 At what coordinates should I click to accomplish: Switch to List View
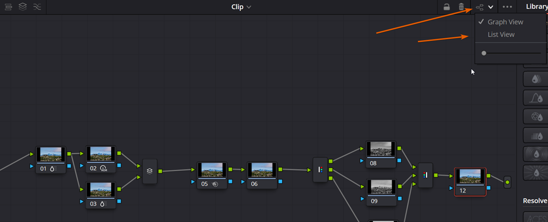[501, 35]
